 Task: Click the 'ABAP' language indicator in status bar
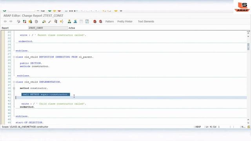(198, 127)
